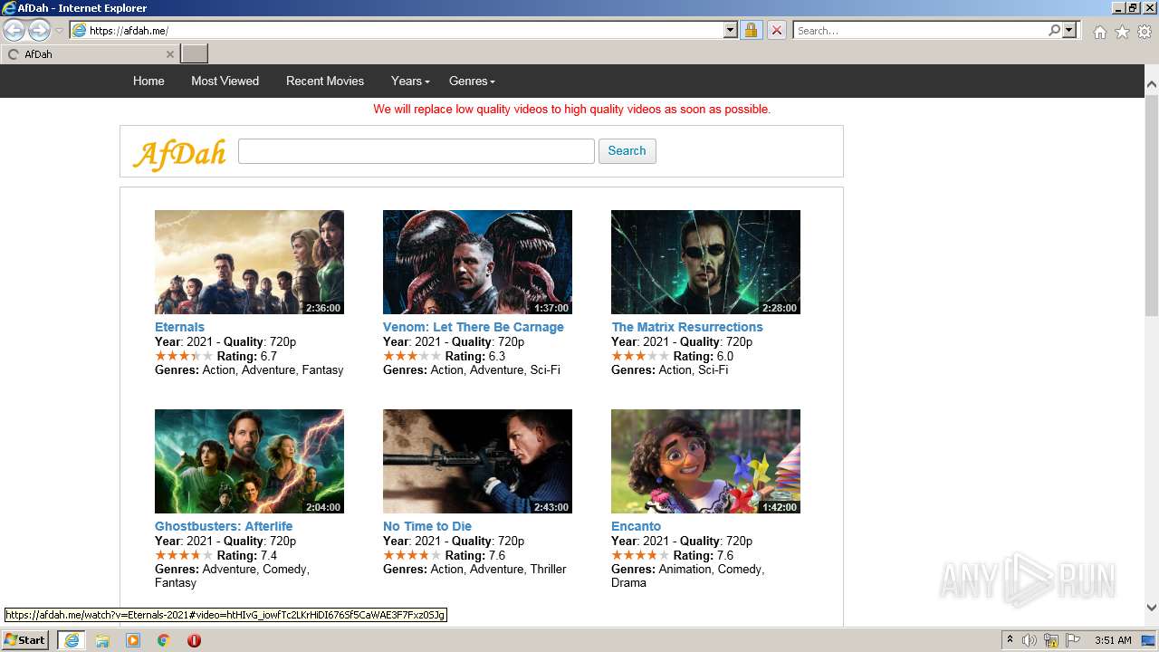Click the Eternals star rating
This screenshot has width=1159, height=652.
click(x=184, y=356)
